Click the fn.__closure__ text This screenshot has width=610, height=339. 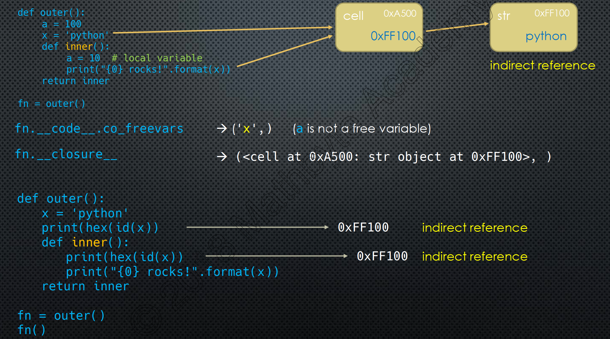pos(66,155)
